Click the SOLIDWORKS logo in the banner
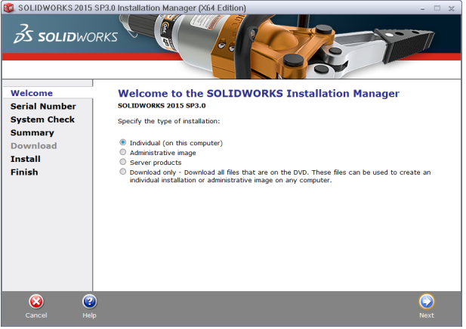 66,35
